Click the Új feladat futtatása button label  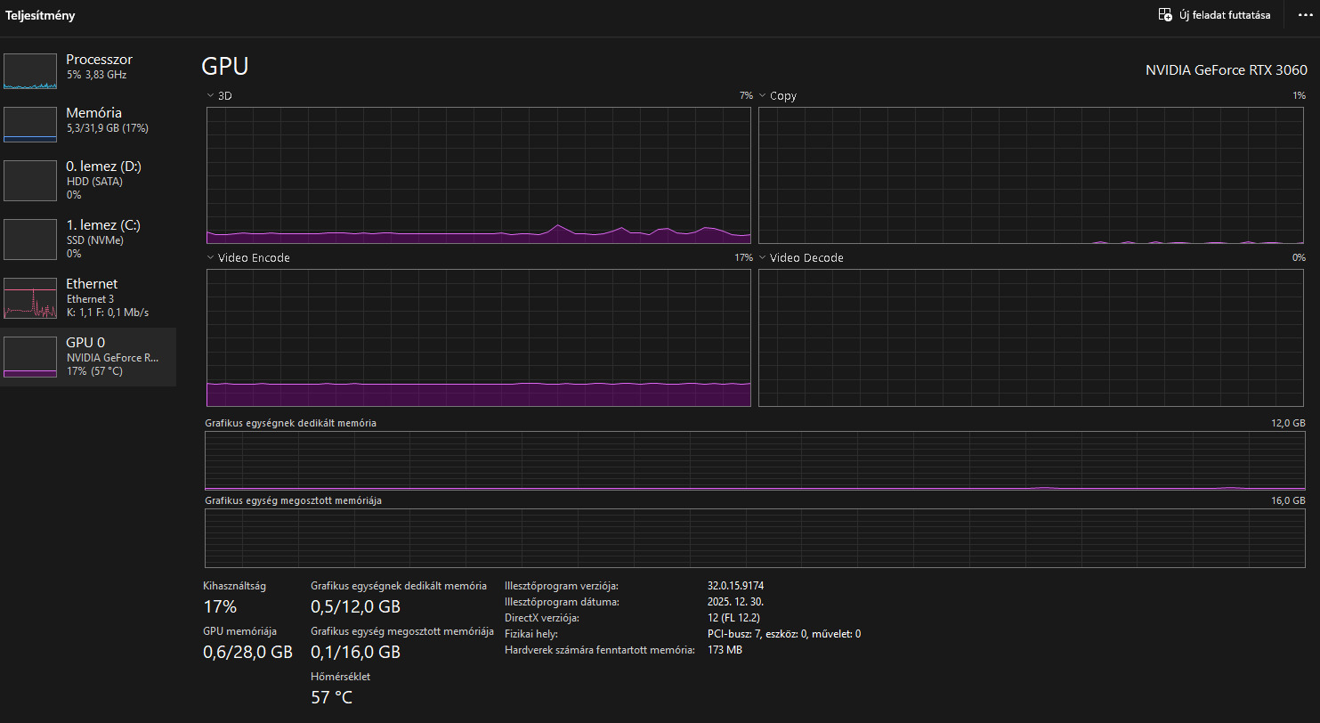tap(1225, 15)
